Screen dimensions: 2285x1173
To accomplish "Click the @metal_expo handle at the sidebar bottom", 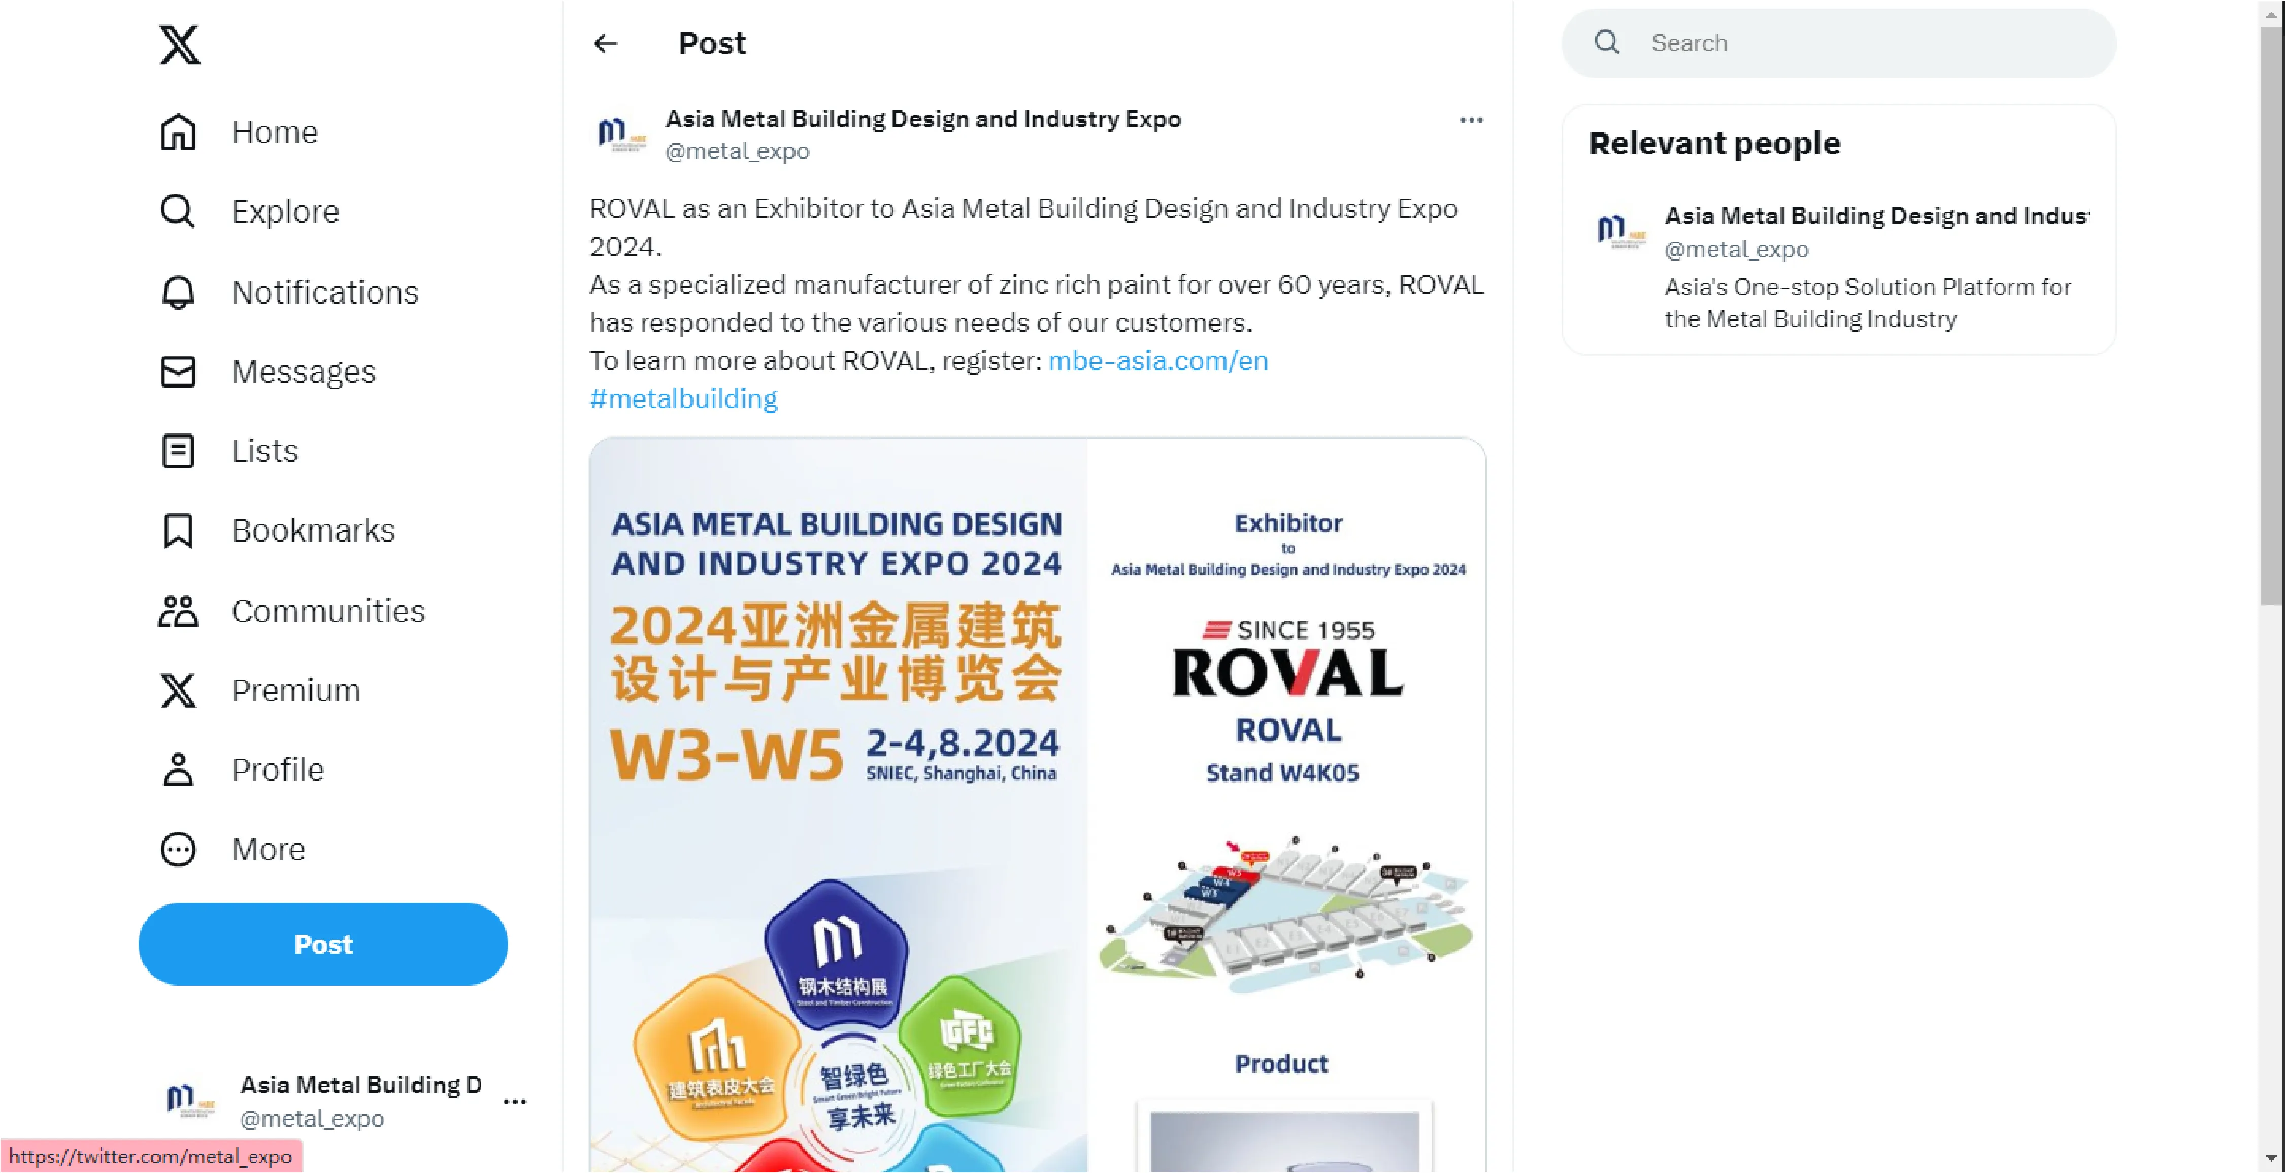I will point(312,1119).
